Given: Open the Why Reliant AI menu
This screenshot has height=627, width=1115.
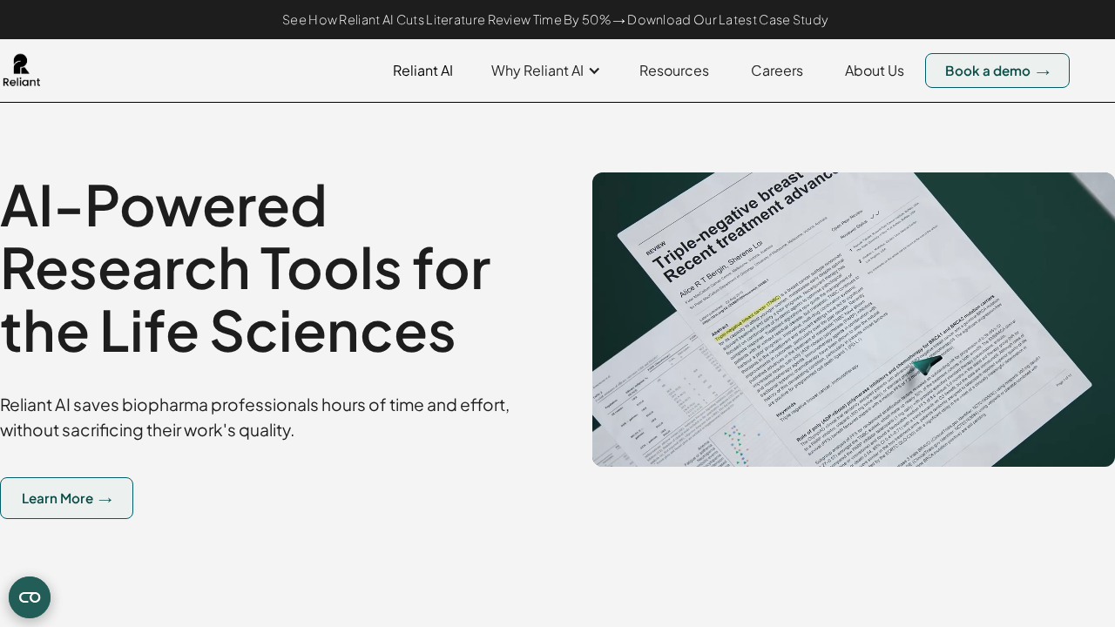Looking at the screenshot, I should [537, 71].
